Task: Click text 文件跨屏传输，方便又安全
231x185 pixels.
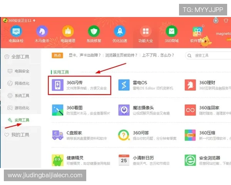Action: tap(87, 88)
